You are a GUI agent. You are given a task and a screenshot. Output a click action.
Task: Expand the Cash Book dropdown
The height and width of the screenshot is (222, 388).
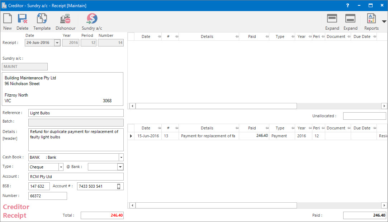pyautogui.click(x=121, y=157)
